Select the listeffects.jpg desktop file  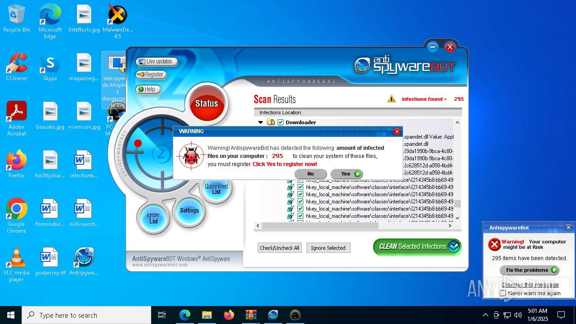click(x=84, y=19)
